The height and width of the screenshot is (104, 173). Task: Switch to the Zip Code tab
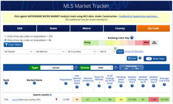153,28
